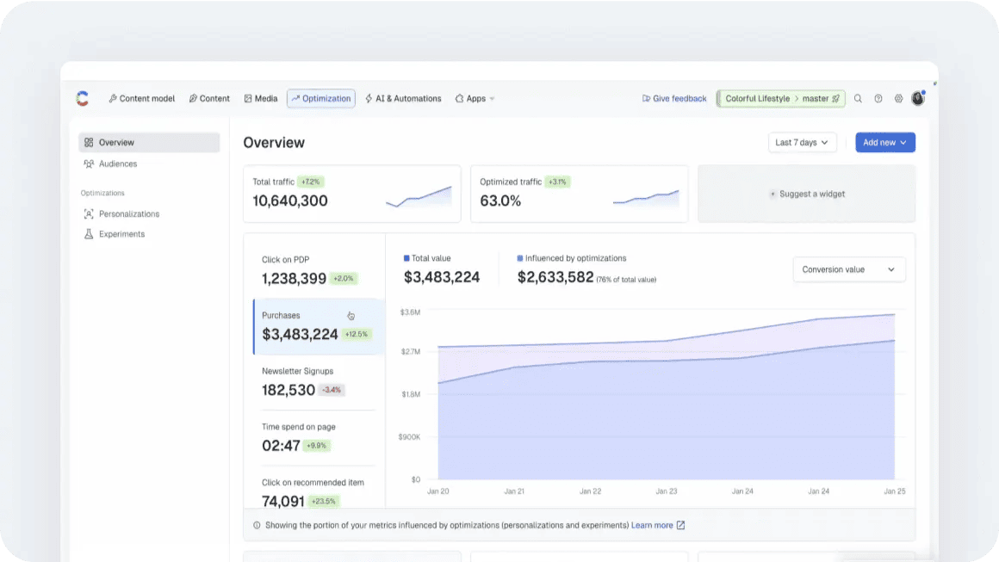
Task: Click the blue Total value legend swatch
Action: [406, 258]
